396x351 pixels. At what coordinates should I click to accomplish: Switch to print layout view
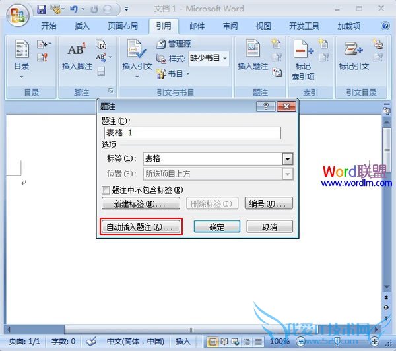pyautogui.click(x=213, y=342)
